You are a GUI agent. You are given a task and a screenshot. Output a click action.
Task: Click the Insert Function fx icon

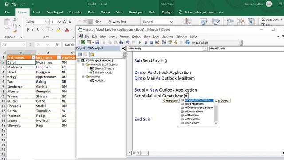point(57,44)
